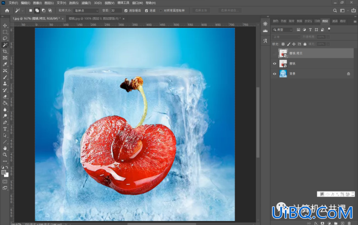Select the Zoom tool
358x225 pixels.
coord(5,154)
